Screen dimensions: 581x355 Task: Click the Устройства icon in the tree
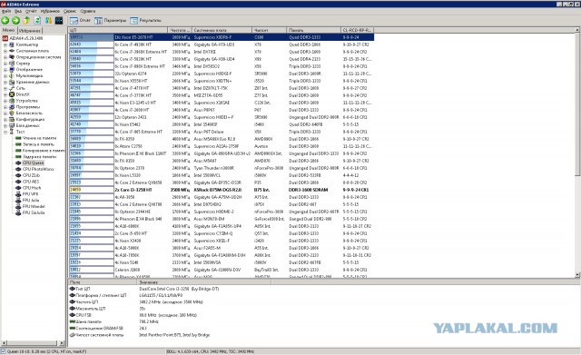tap(12, 101)
